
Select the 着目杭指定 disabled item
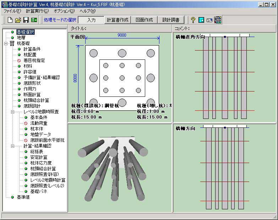(x=34, y=61)
